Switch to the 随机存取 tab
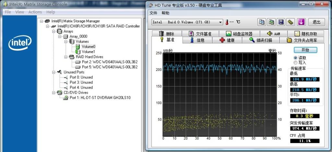Viewport: 332px width, 152px height. [x=305, y=34]
